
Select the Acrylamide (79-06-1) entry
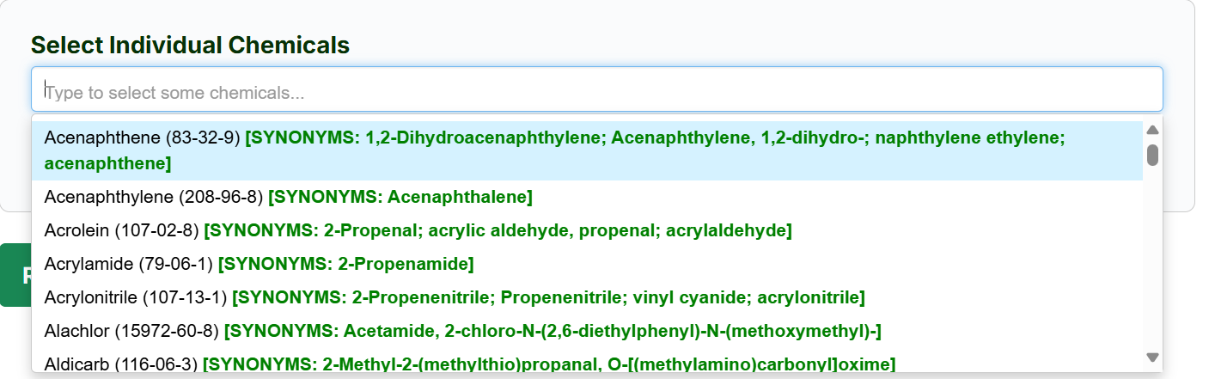[129, 264]
